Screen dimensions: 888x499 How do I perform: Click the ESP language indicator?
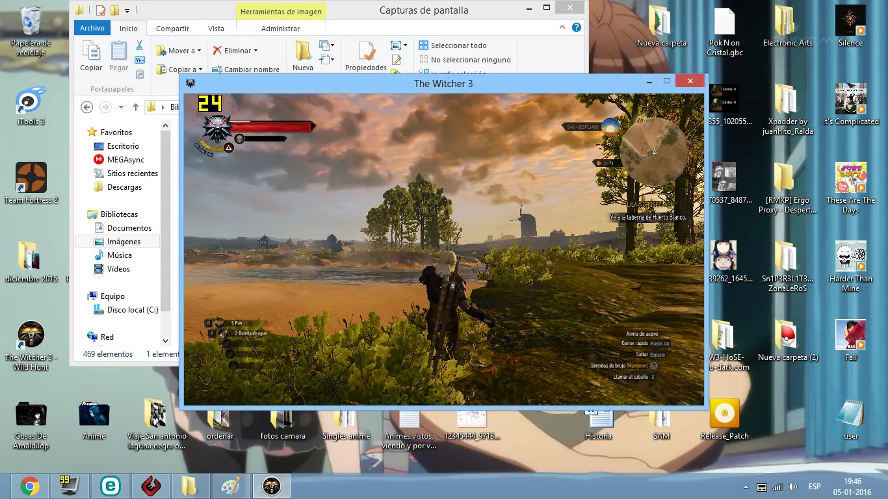(814, 487)
